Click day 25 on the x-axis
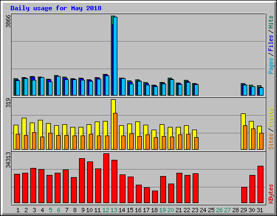 coord(211,210)
